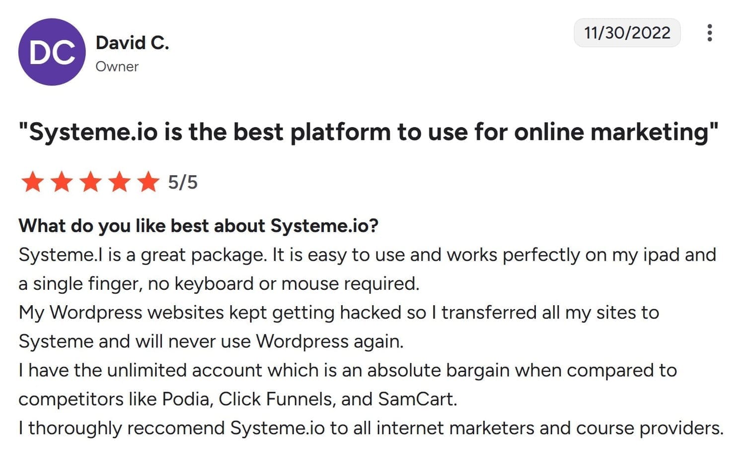Click the review headline quote
Viewport: 745px width, 453px height.
coord(368,132)
